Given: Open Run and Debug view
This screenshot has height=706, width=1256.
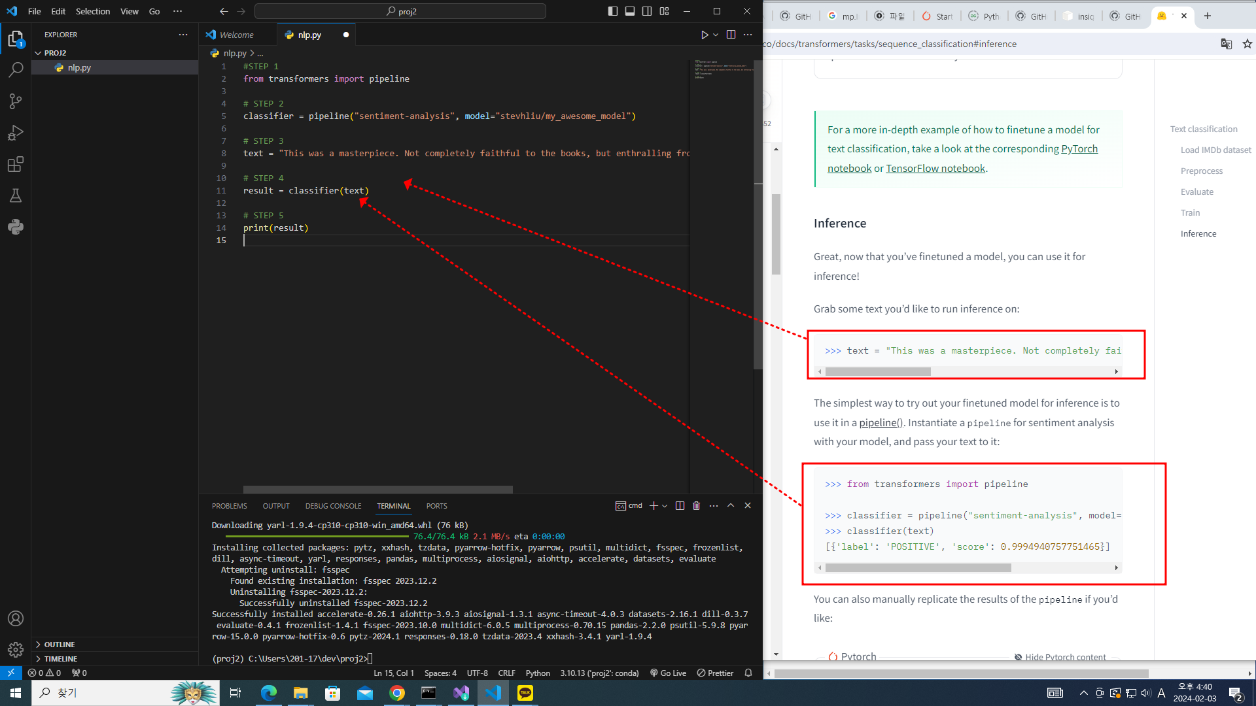Looking at the screenshot, I should tap(16, 133).
